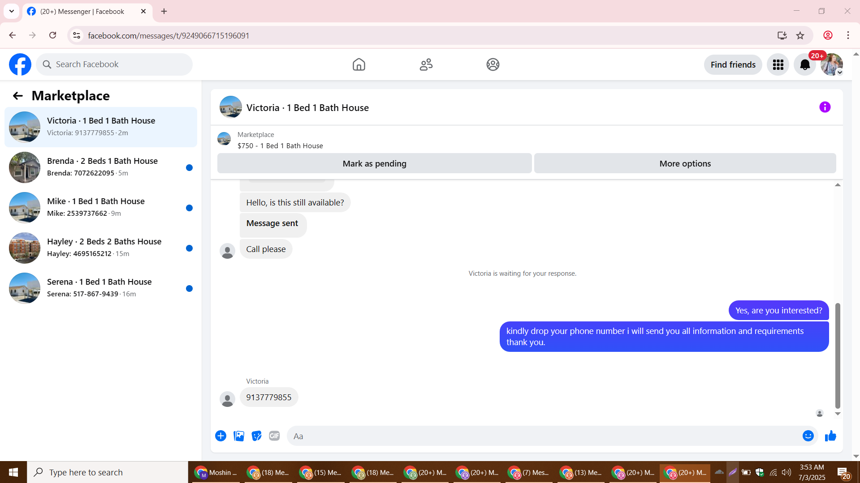Click 'Hello, is this still available?' message
This screenshot has height=483, width=860.
coord(295,202)
